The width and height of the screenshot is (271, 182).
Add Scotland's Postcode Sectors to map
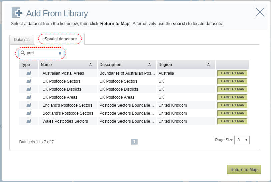click(x=232, y=113)
